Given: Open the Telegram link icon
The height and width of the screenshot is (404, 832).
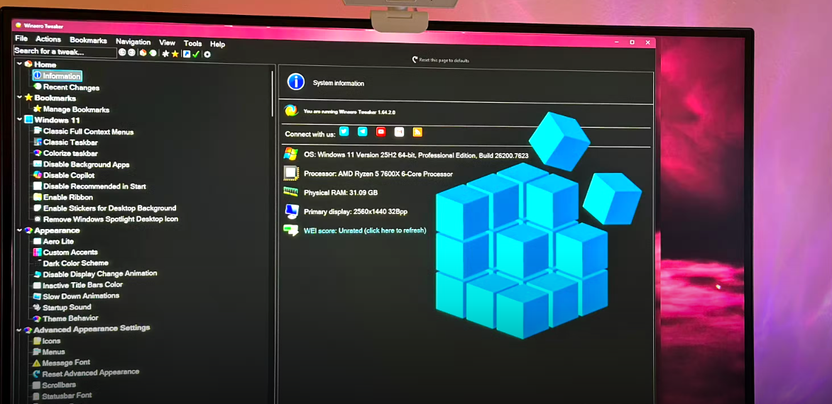Looking at the screenshot, I should click(363, 132).
